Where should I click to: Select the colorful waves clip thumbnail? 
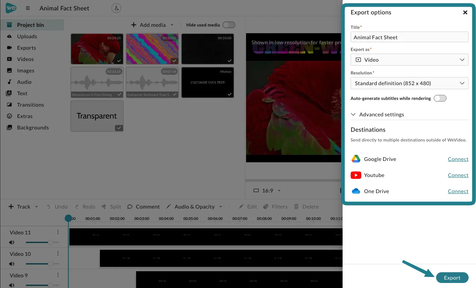pyautogui.click(x=152, y=49)
